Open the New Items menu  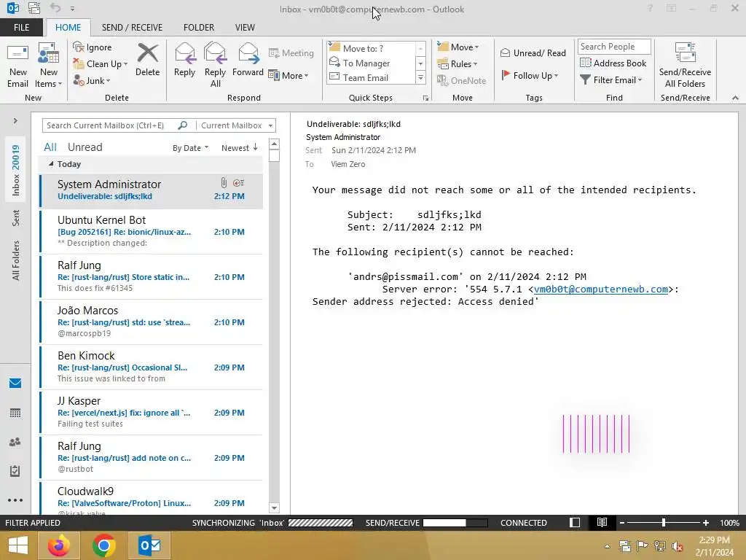coord(49,65)
